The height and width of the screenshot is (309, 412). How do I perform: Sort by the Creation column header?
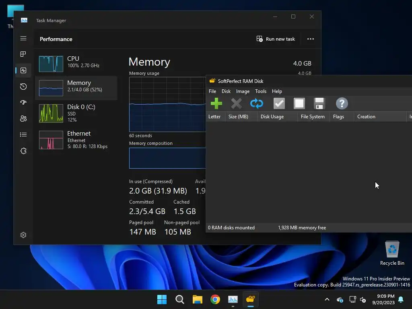pyautogui.click(x=380, y=117)
